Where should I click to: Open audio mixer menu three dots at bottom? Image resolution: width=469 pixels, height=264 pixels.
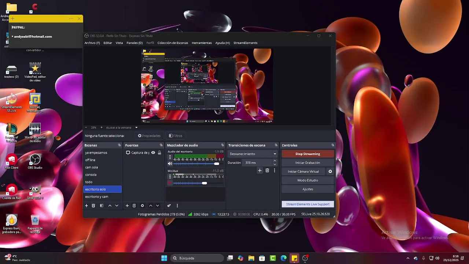[x=177, y=206]
